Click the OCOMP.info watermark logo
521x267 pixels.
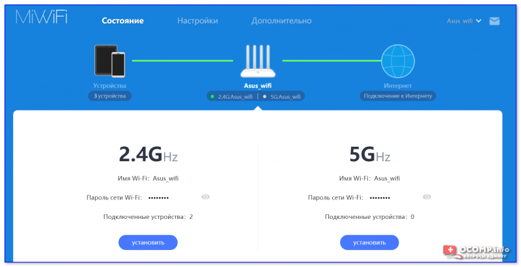pyautogui.click(x=477, y=252)
